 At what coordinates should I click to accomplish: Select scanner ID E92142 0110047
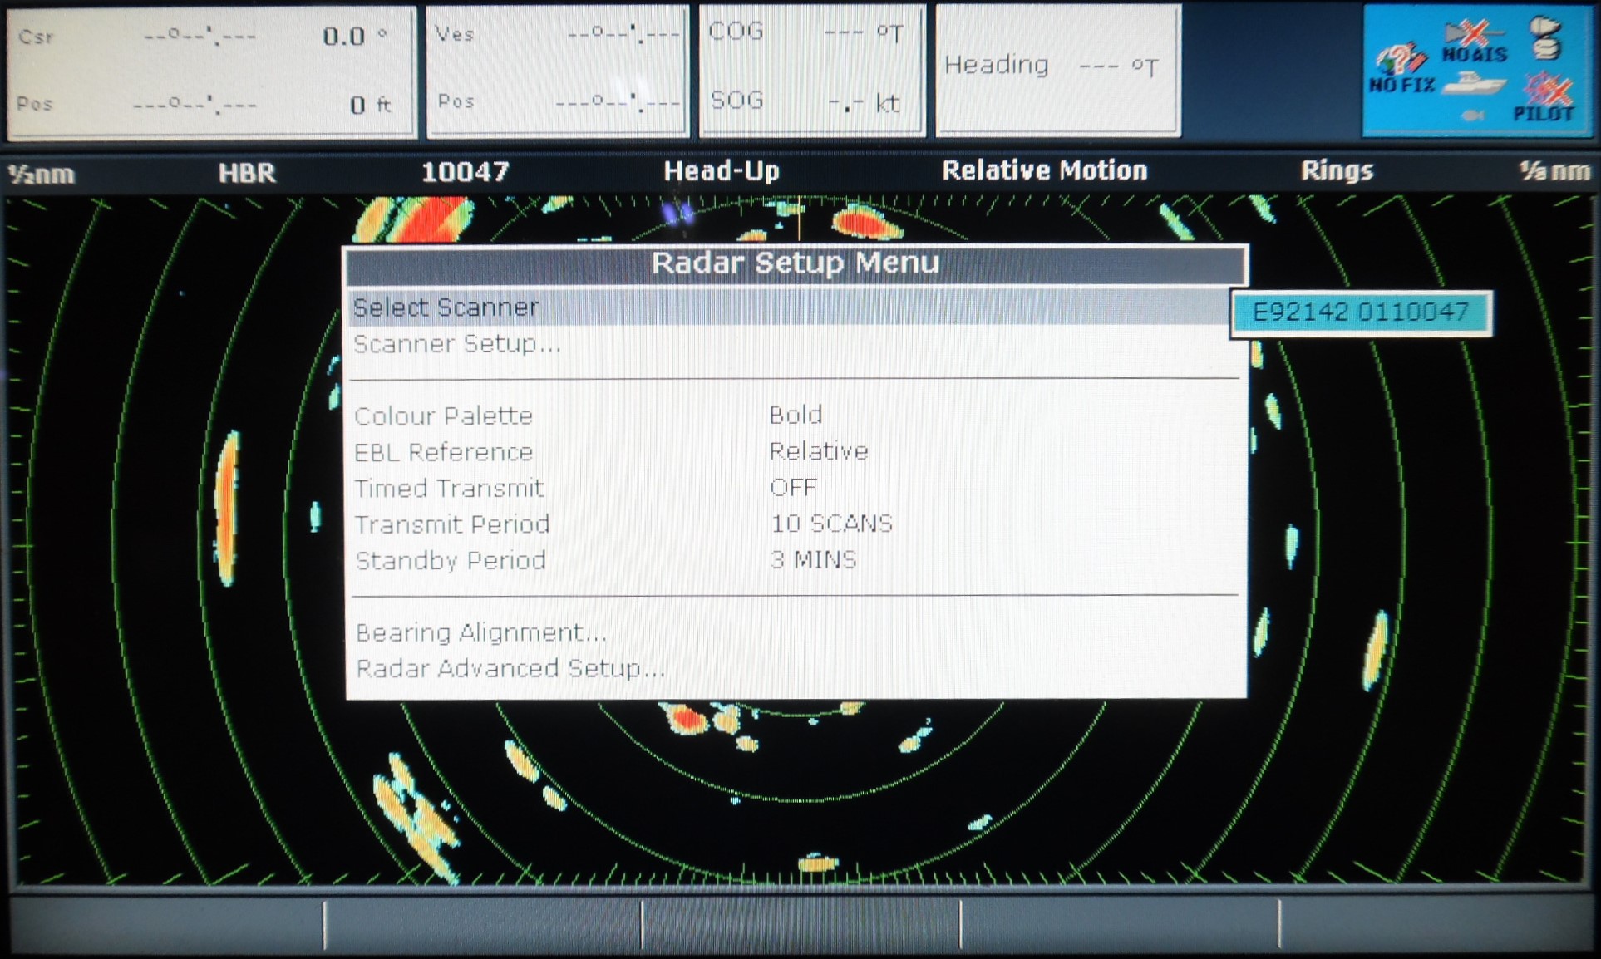[x=1361, y=312]
